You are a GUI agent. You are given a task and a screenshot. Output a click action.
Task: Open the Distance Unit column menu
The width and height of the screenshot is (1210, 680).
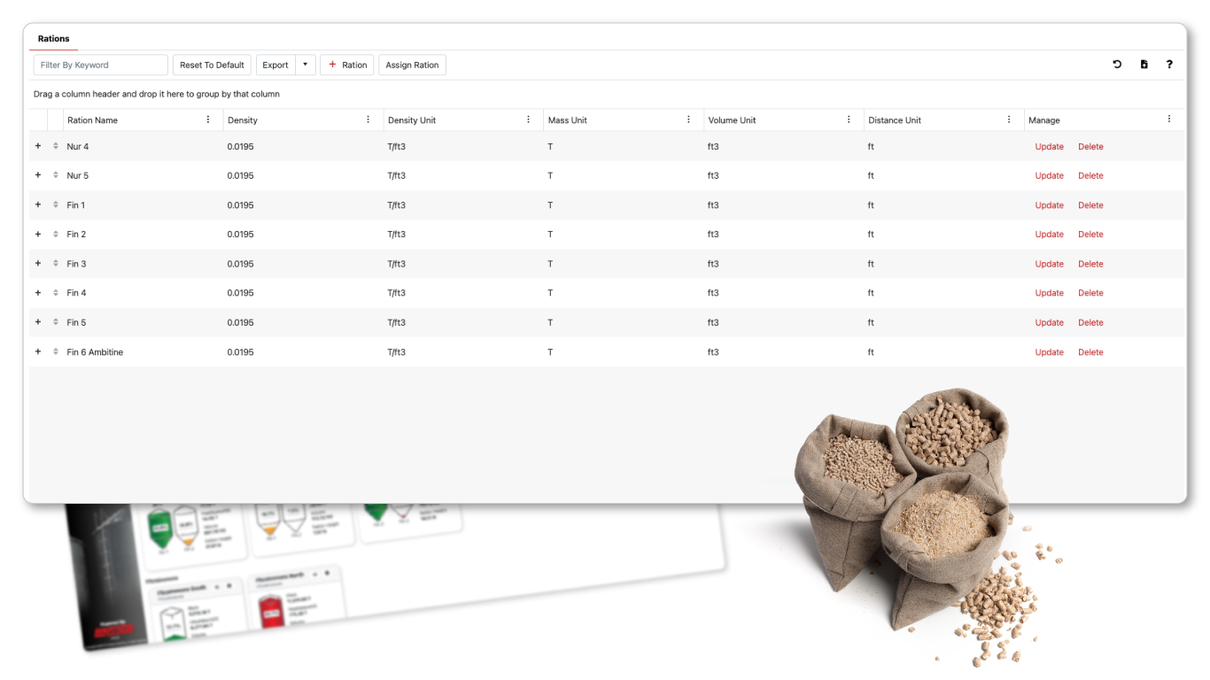[1008, 119]
